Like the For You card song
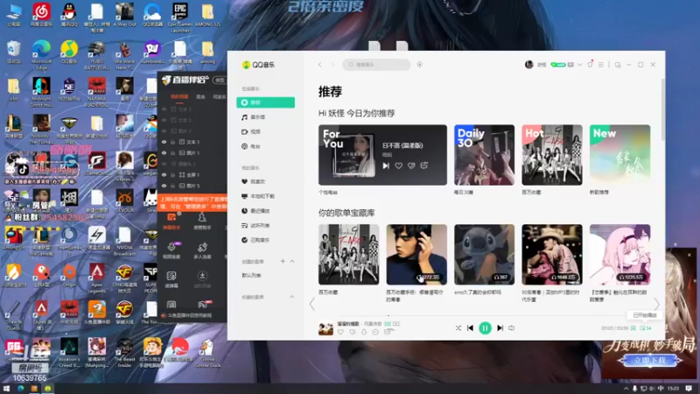700x394 pixels. 399,165
